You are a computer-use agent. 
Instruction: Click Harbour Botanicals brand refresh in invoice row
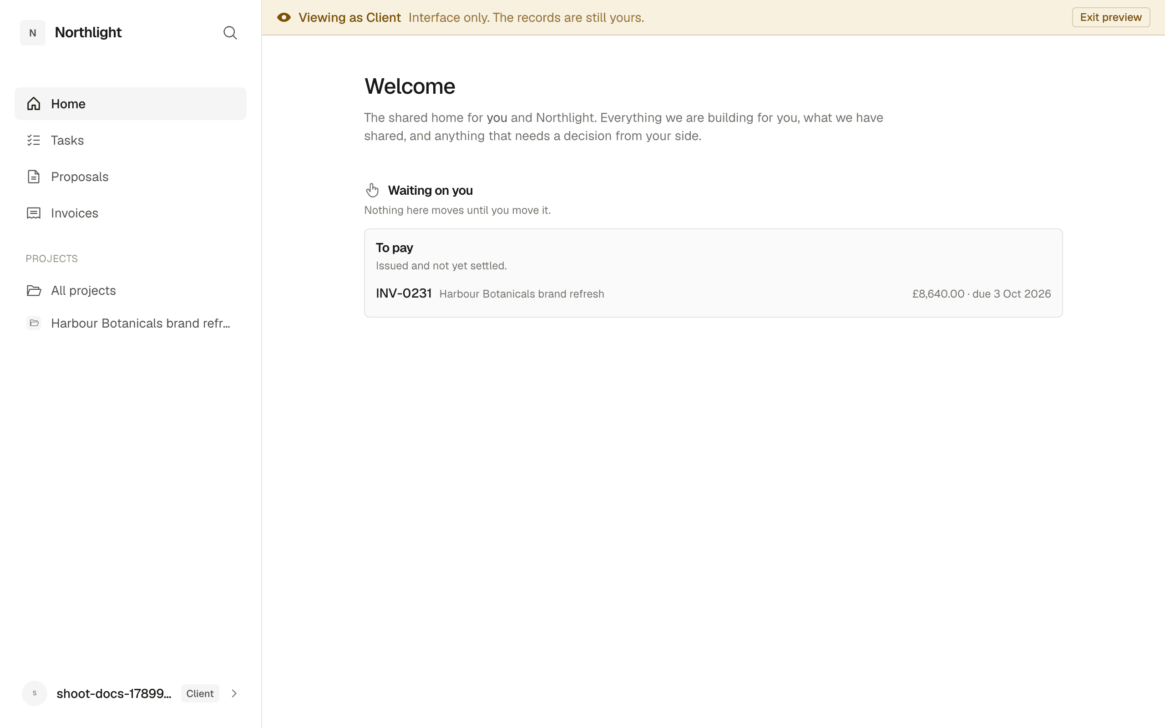point(522,294)
